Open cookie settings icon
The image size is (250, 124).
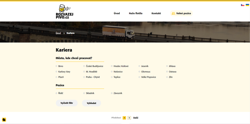coord(4,120)
